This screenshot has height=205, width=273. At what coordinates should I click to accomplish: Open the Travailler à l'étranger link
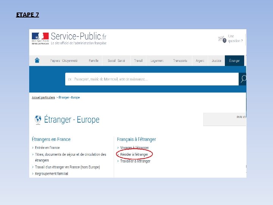[x=135, y=161]
